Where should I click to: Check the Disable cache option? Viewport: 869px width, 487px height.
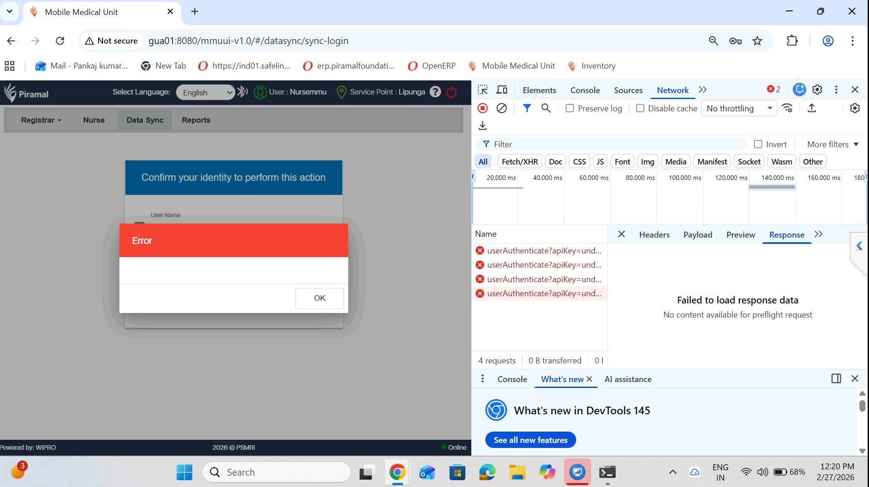(x=640, y=108)
